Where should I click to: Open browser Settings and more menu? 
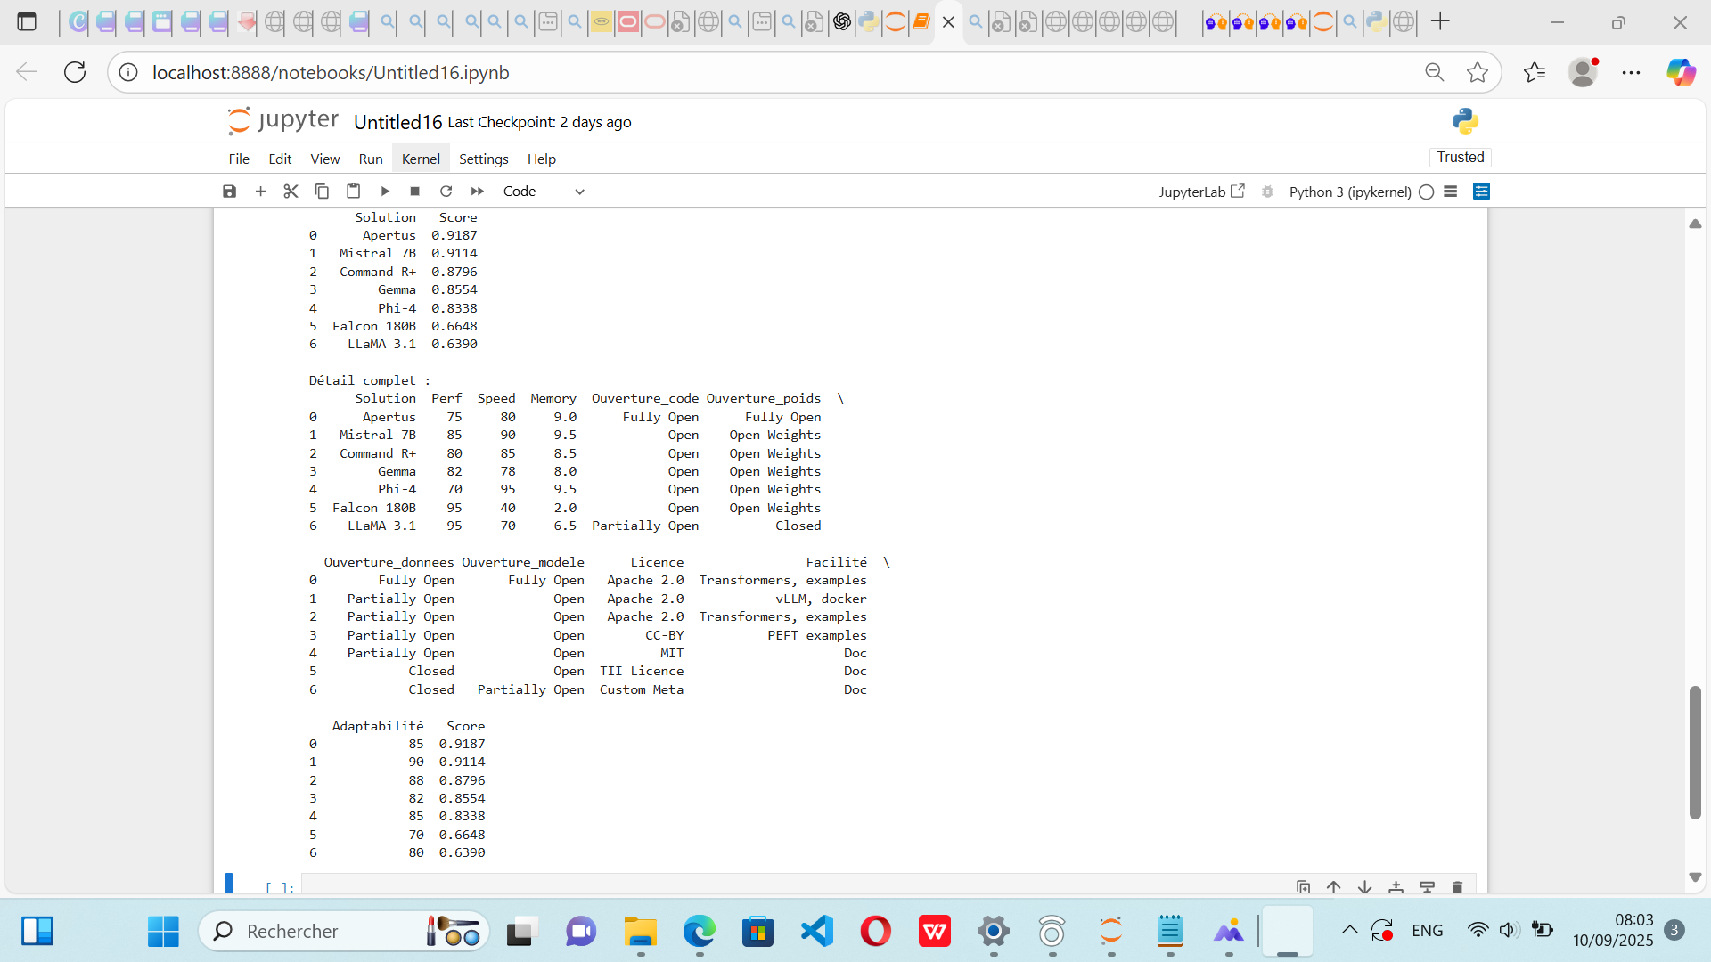1631,72
